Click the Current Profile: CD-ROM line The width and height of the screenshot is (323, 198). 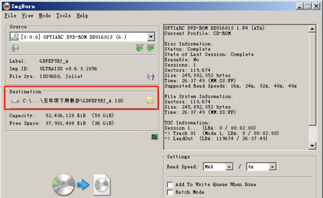pos(198,33)
